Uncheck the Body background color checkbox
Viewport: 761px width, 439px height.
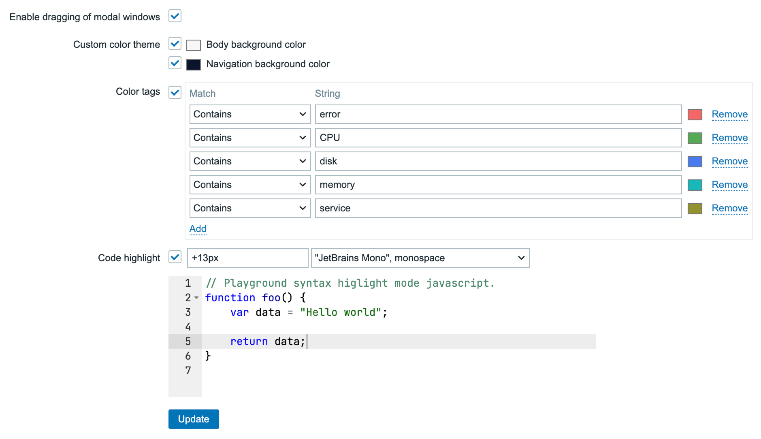point(175,43)
